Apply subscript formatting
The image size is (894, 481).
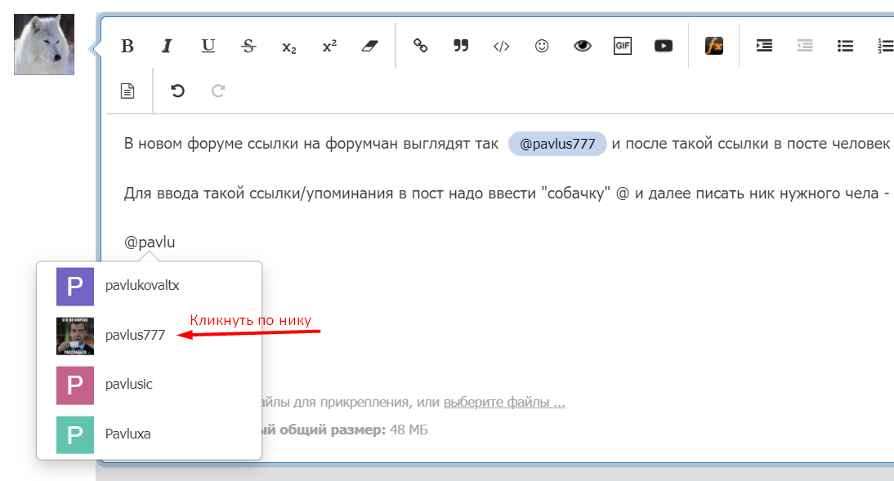click(x=289, y=47)
